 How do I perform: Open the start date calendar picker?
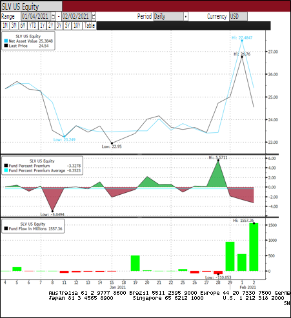[x=53, y=16]
